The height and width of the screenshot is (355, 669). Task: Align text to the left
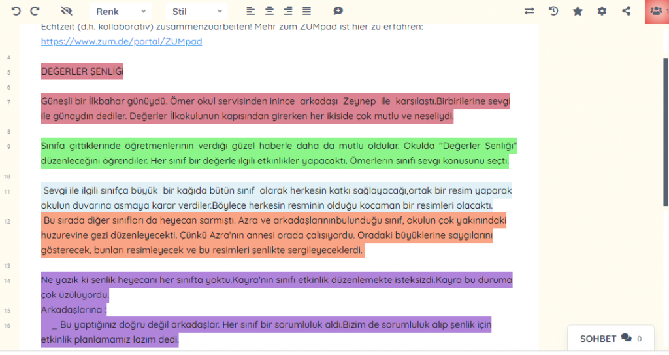(x=251, y=11)
